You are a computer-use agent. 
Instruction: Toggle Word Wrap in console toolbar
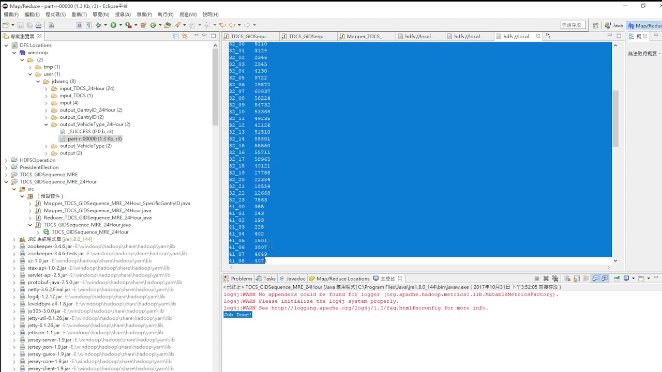[586, 278]
